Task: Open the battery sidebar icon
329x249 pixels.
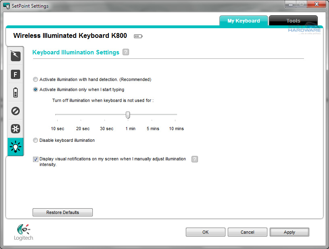Action: (x=15, y=93)
